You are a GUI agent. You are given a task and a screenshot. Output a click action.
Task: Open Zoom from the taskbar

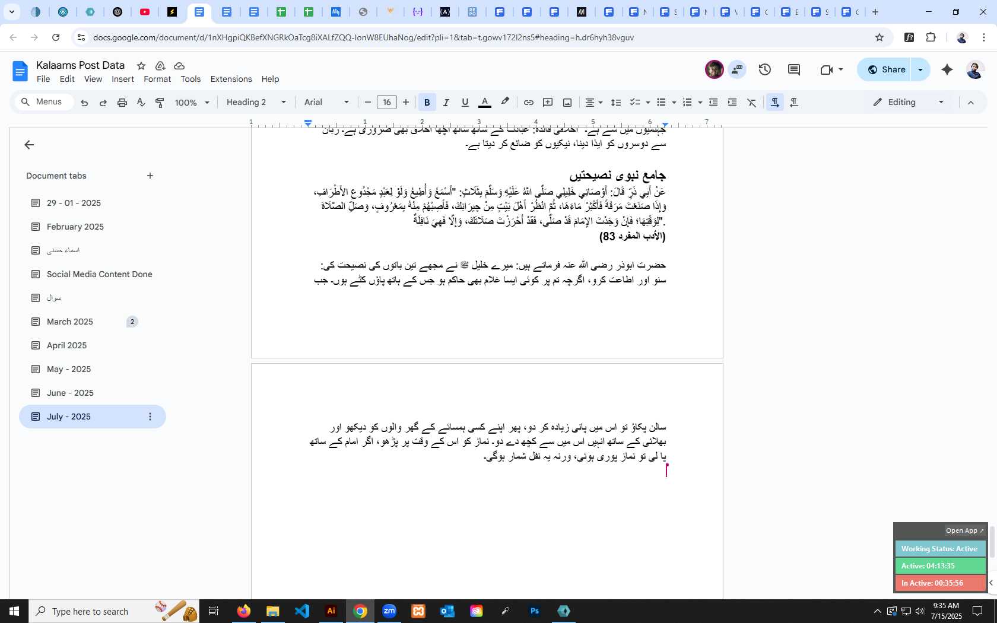[389, 611]
